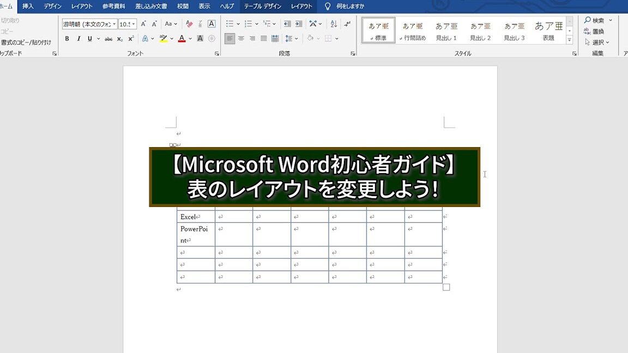Viewport: 628px width, 353px height.
Task: Apply the 表題 style
Action: 548,31
